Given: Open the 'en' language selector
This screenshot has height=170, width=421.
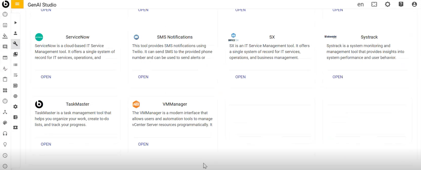Looking at the screenshot, I should click(x=360, y=5).
